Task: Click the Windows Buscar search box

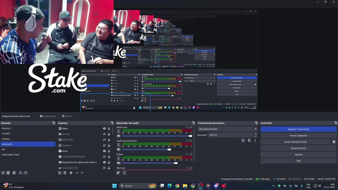Action: (138, 186)
